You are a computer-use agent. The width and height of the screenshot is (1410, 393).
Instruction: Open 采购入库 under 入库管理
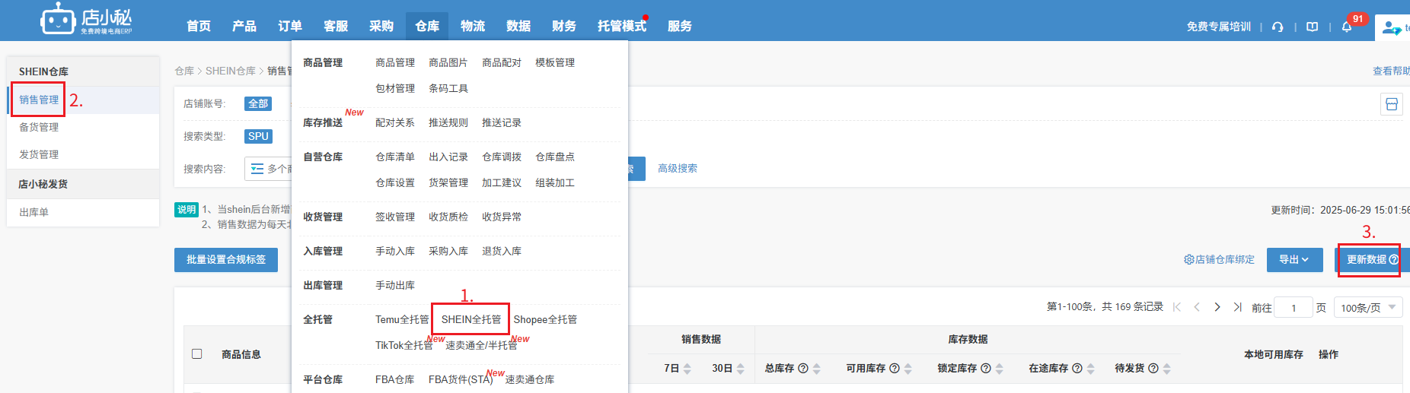[448, 251]
